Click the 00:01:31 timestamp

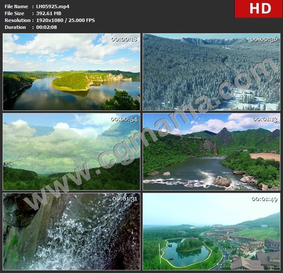tap(124, 199)
